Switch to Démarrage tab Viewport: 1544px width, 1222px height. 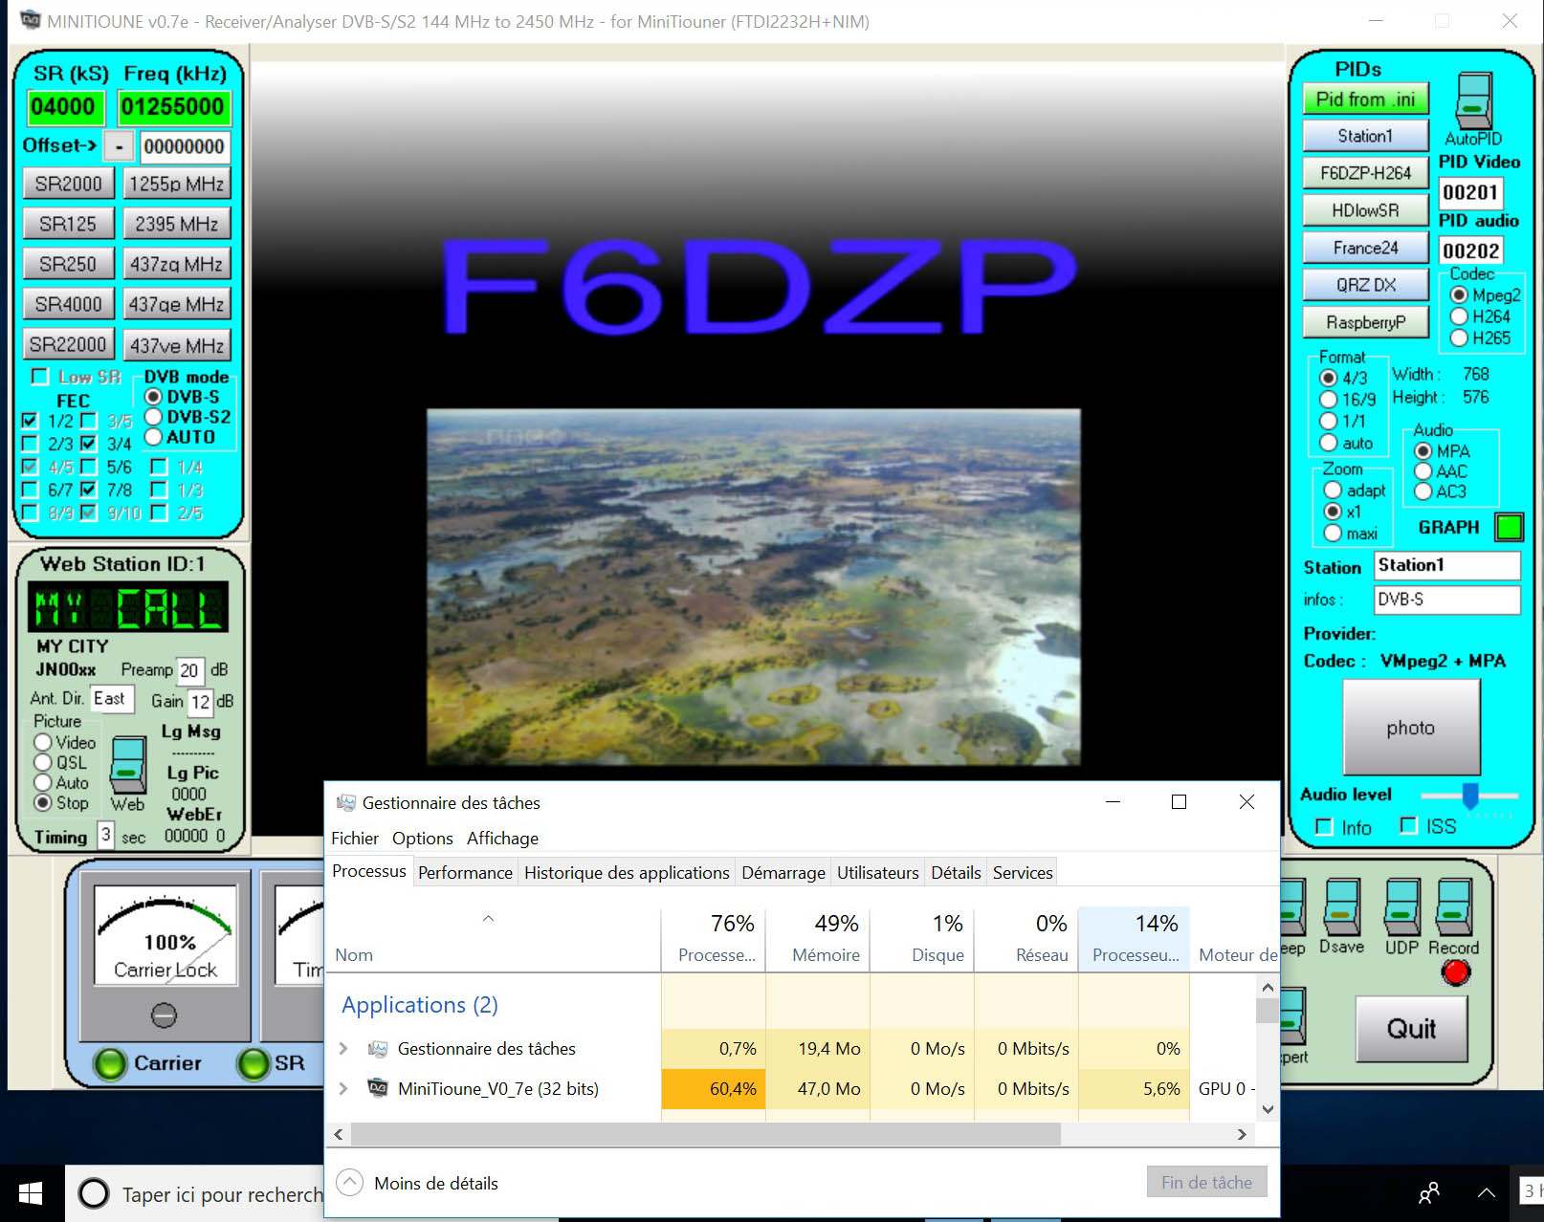[x=783, y=872]
